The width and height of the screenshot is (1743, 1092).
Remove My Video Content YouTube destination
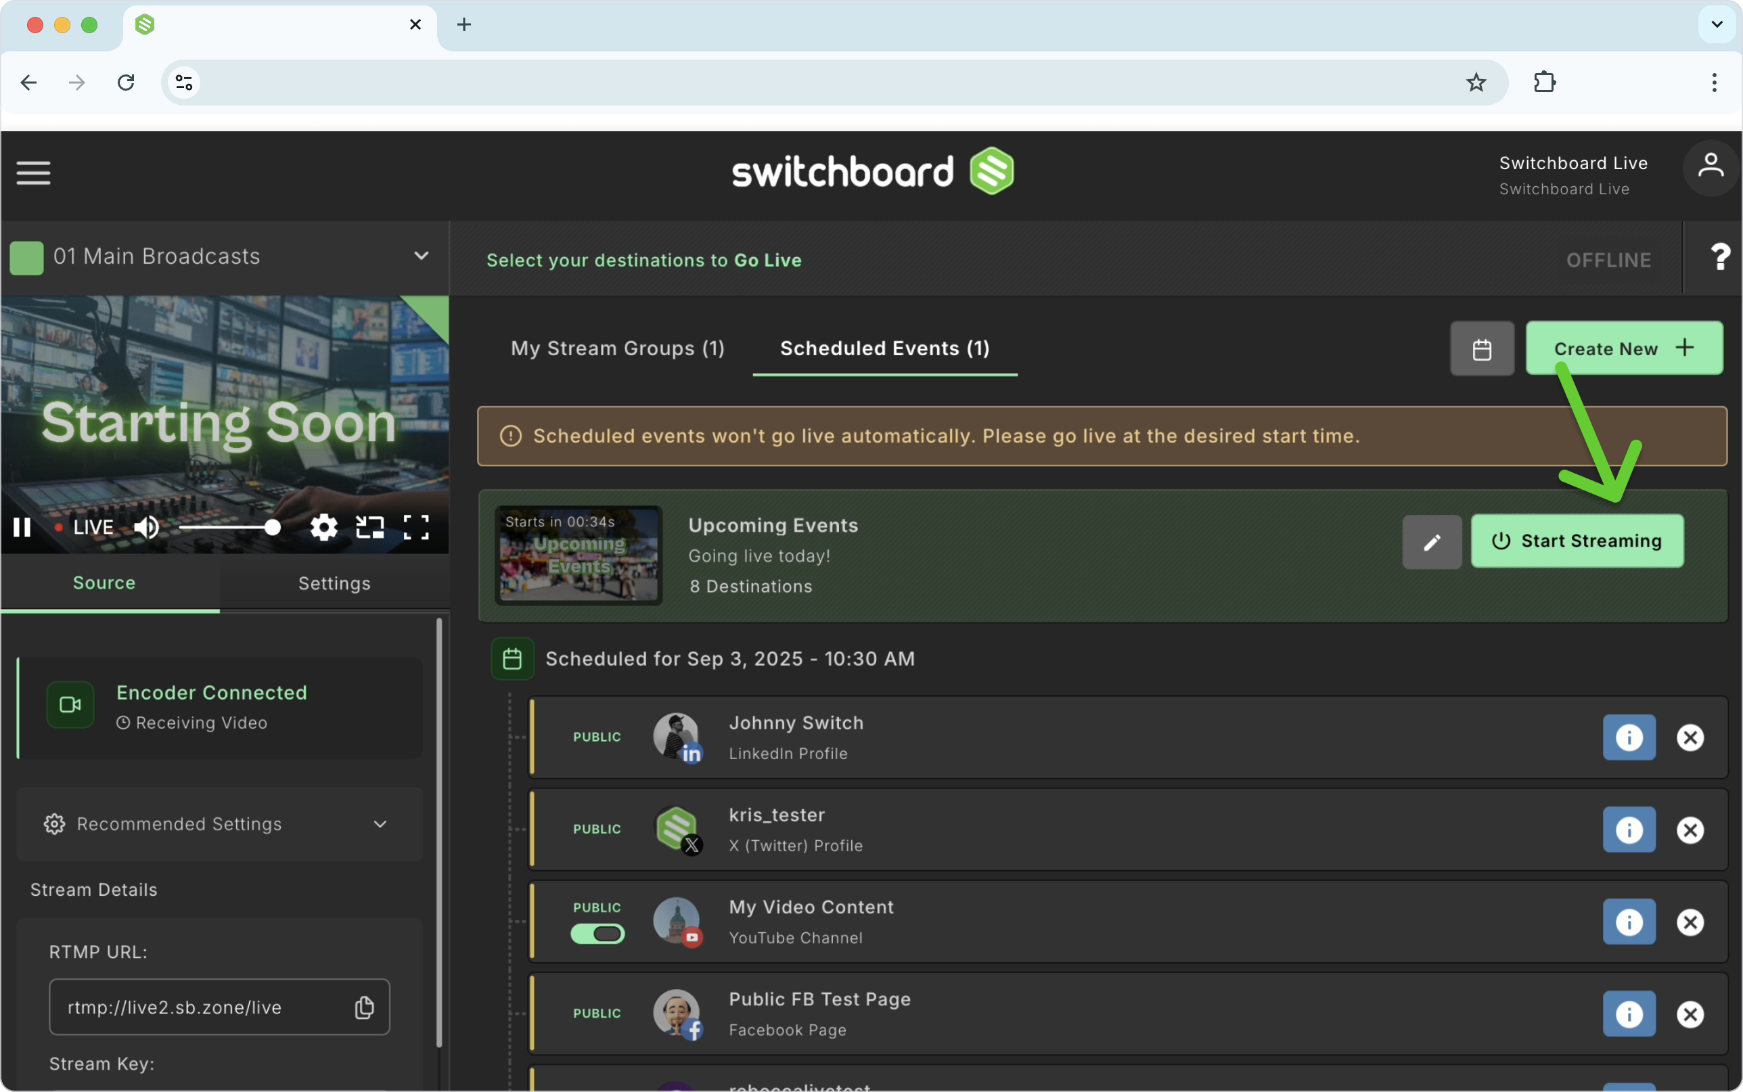click(1690, 922)
